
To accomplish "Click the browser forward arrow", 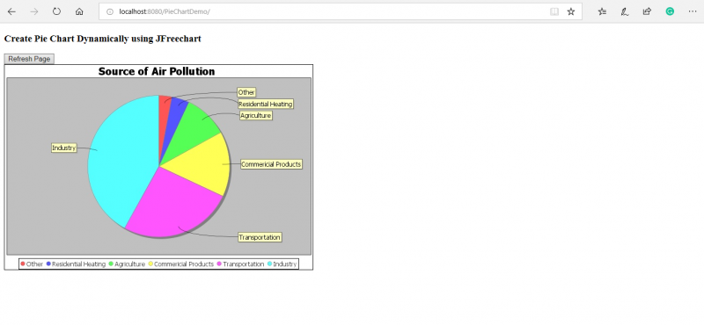I will pos(34,11).
